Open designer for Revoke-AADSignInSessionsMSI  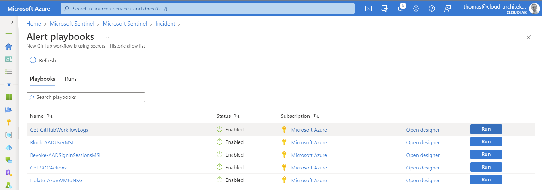[x=423, y=155]
